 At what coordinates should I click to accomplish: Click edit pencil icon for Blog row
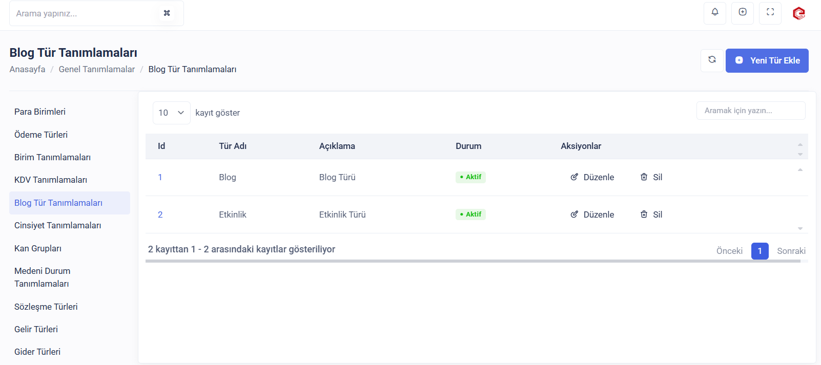574,177
